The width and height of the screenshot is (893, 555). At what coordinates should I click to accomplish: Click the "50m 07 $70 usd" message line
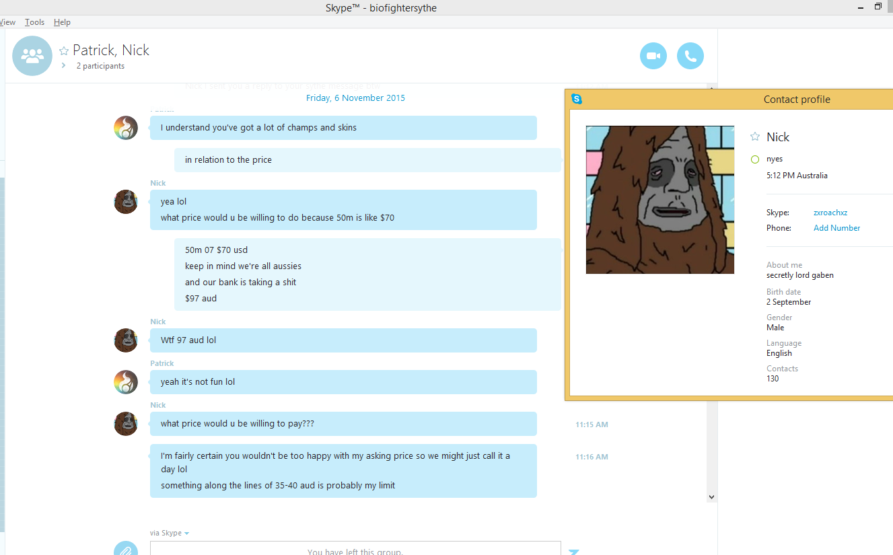click(x=217, y=250)
